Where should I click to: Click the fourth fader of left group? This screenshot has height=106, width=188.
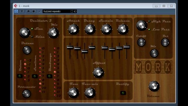[x=92, y=47]
